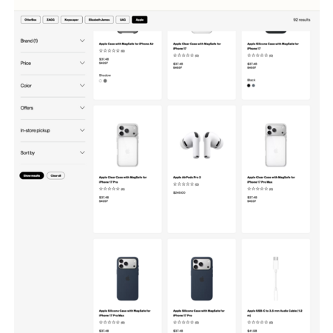Open Apple Clear Case iPhone 17 Pro image
333x333 pixels.
tap(127, 145)
